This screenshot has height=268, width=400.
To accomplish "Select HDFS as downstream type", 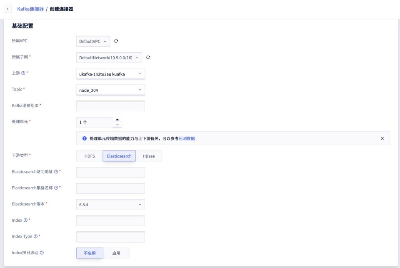I will 90,156.
